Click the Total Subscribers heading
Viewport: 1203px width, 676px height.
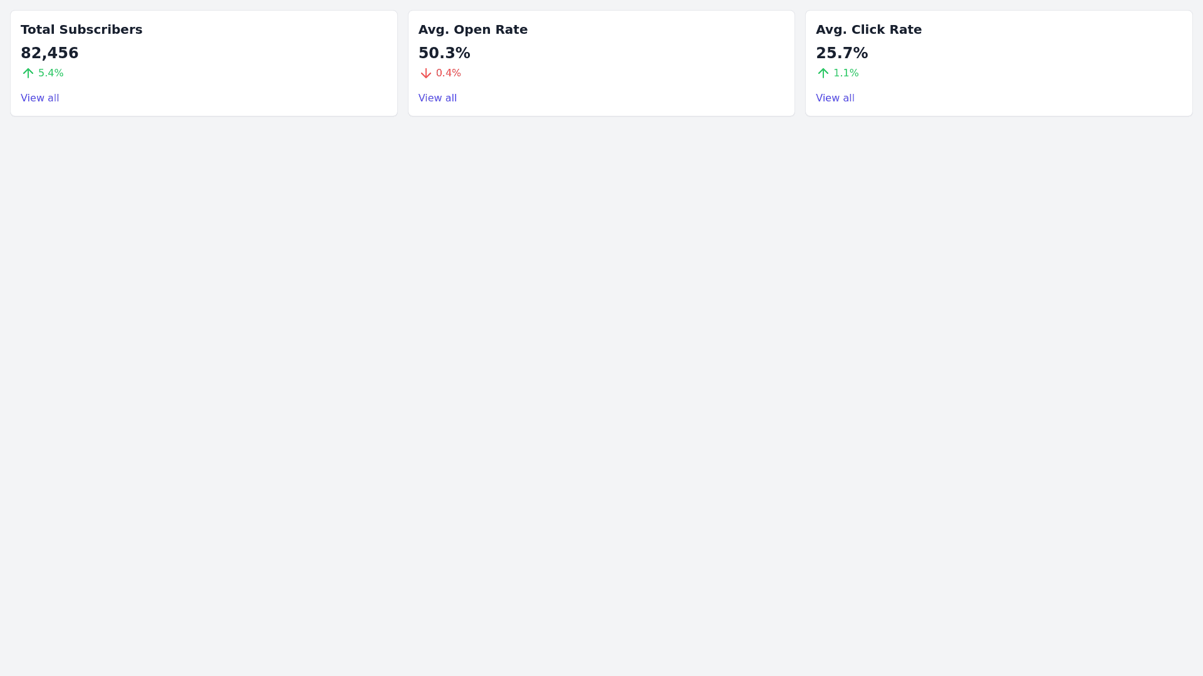point(81,30)
